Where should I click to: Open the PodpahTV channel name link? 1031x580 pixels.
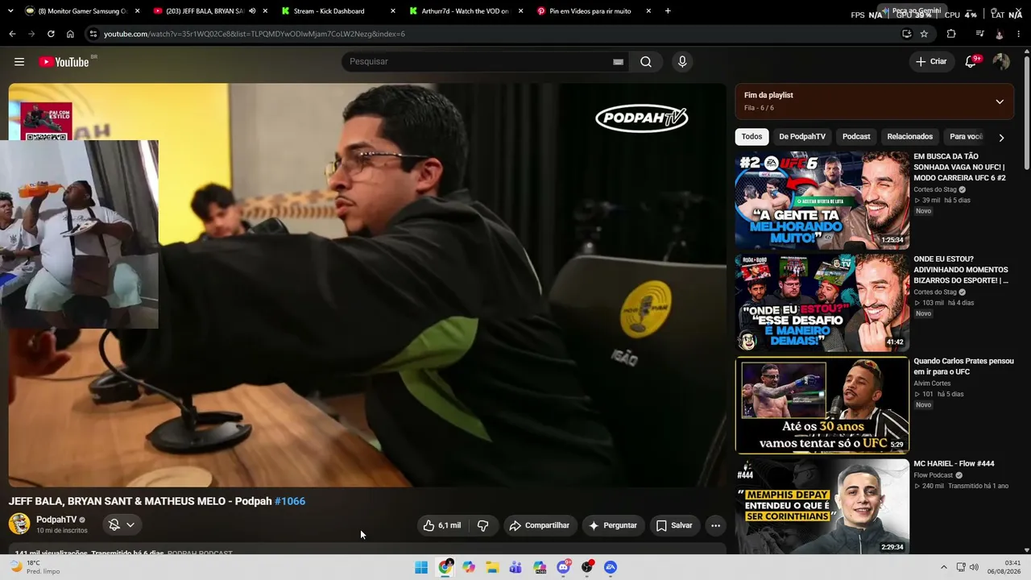point(56,520)
